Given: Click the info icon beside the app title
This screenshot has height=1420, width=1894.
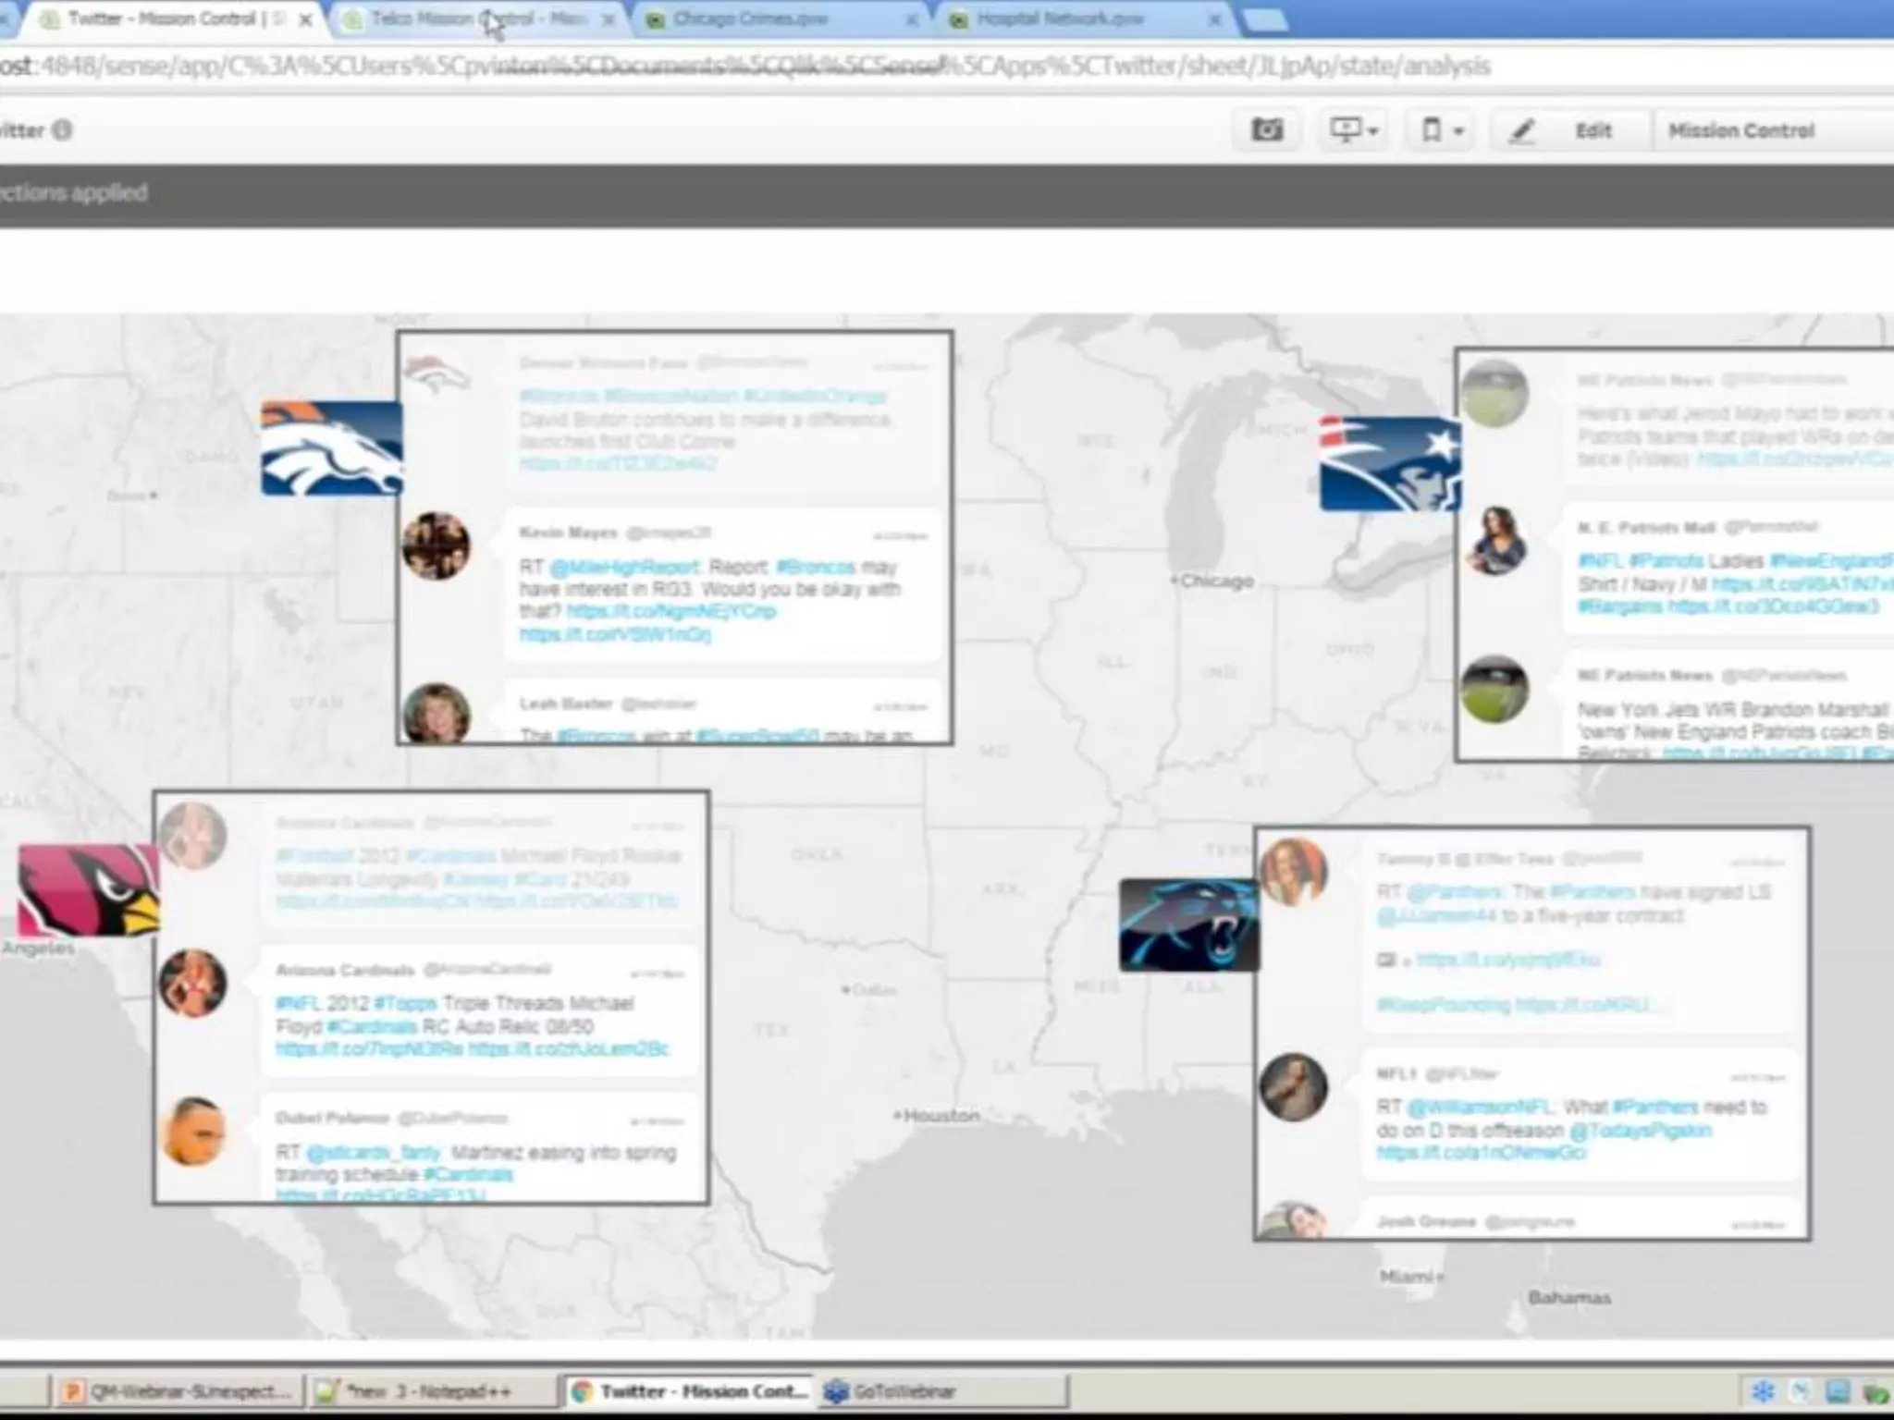Looking at the screenshot, I should coord(62,130).
